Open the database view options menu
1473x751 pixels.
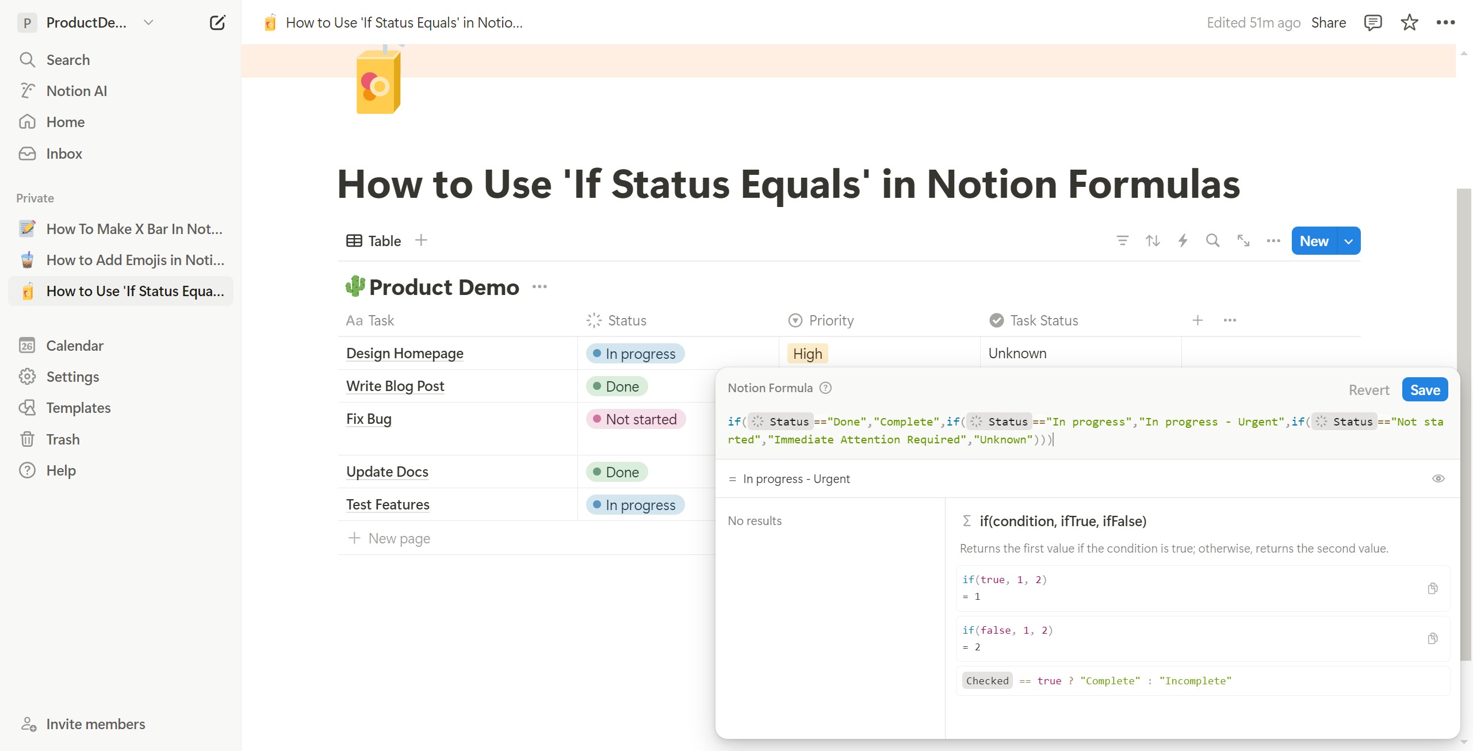point(1273,240)
